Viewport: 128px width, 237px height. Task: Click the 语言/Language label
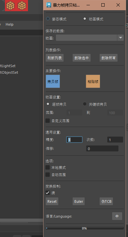59,216
